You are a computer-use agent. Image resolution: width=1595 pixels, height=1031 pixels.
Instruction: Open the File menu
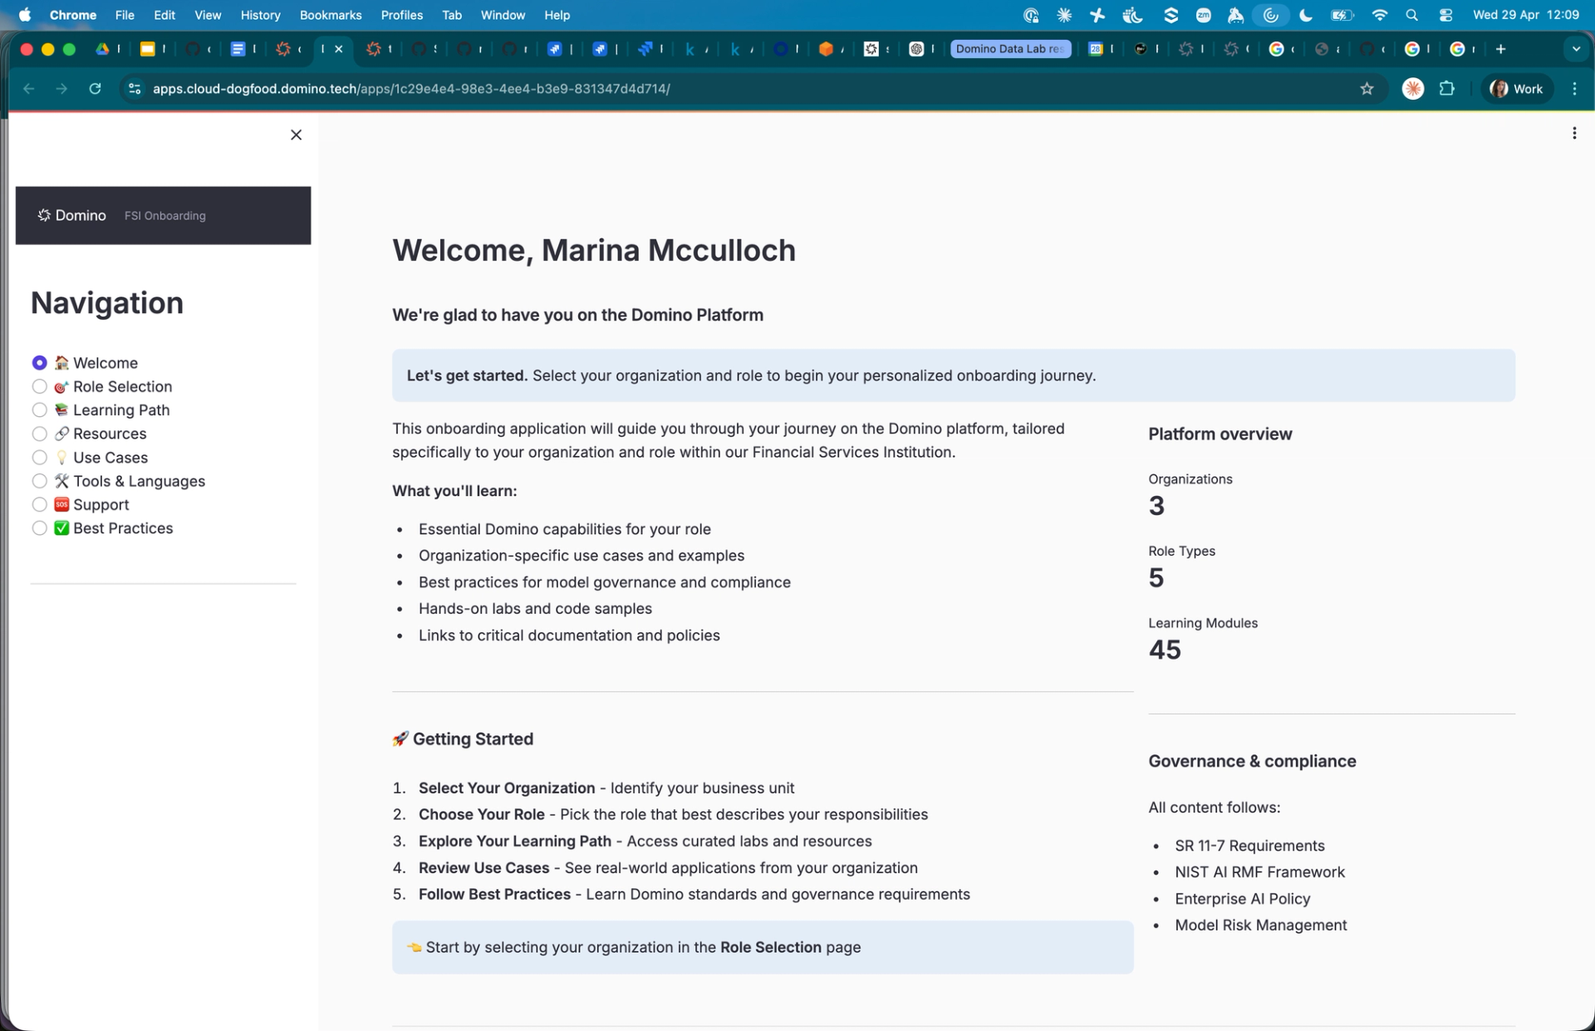(x=125, y=15)
